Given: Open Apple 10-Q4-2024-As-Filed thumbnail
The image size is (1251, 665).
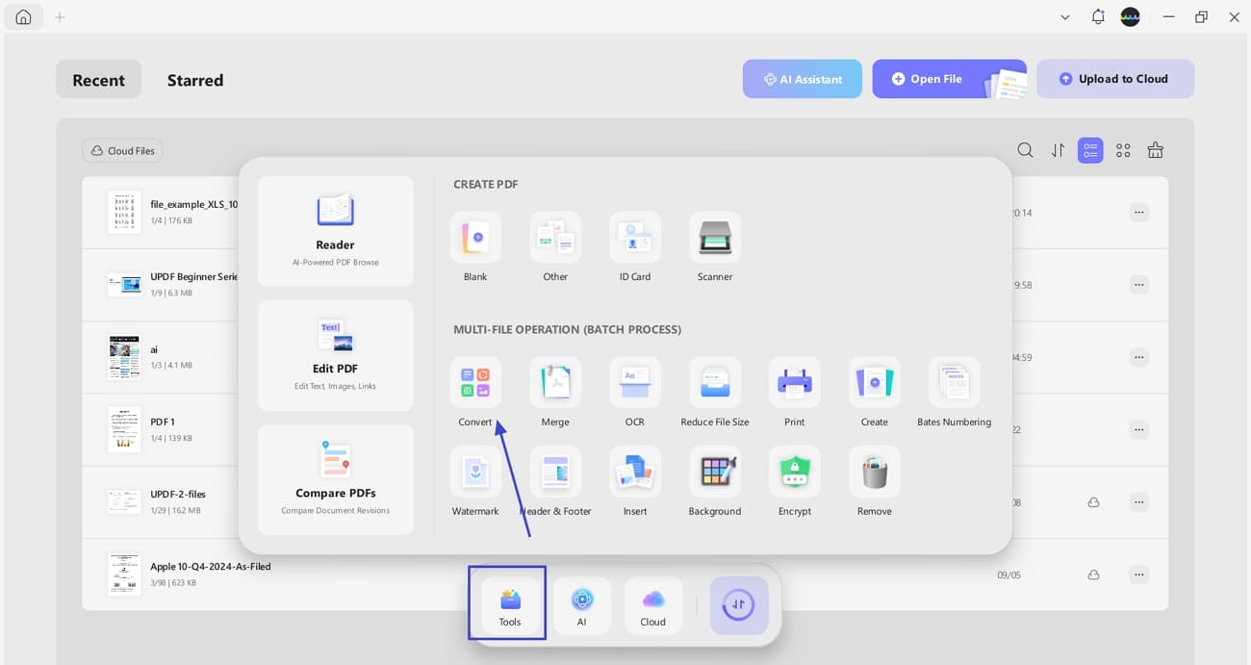Looking at the screenshot, I should pos(124,575).
